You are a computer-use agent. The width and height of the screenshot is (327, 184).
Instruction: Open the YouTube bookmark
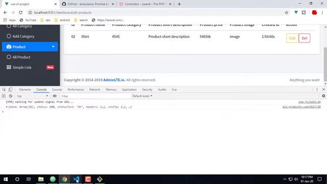tap(28, 20)
